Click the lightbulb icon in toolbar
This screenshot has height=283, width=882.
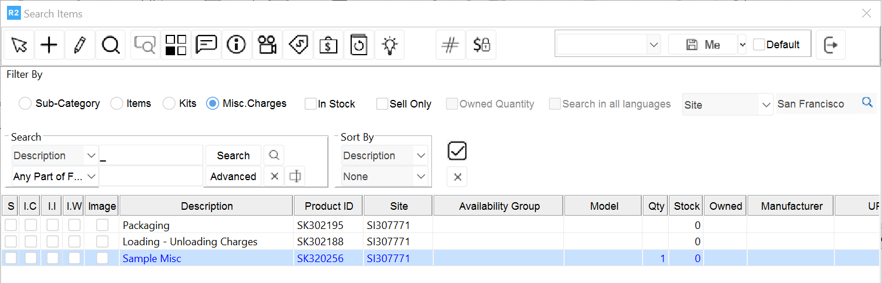pos(389,45)
